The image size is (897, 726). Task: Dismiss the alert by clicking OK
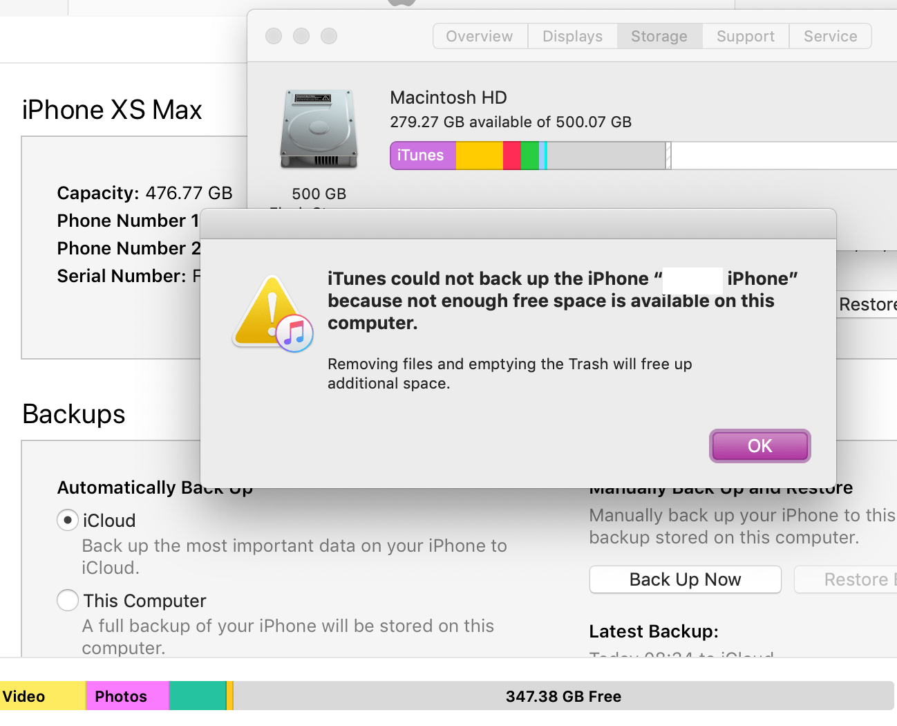pyautogui.click(x=759, y=446)
